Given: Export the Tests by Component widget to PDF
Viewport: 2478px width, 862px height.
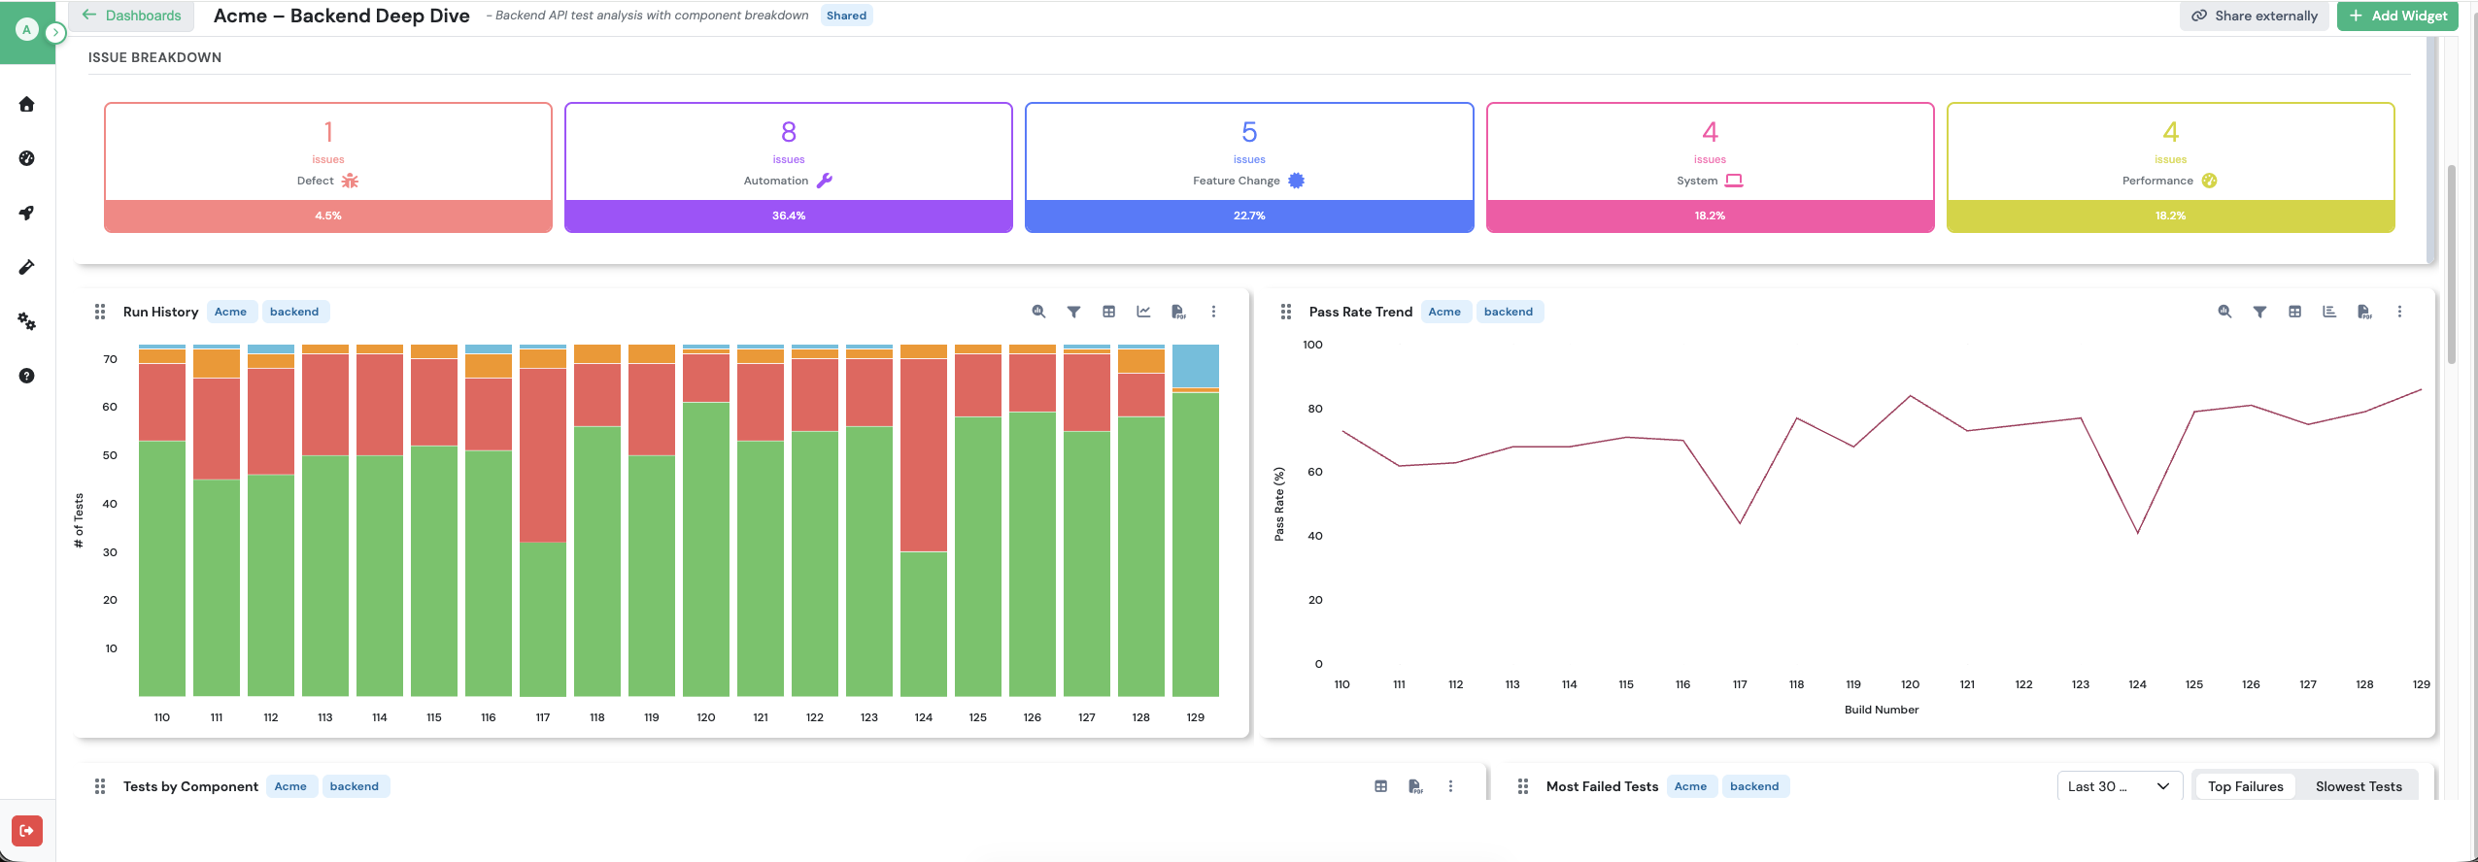Looking at the screenshot, I should tap(1415, 786).
